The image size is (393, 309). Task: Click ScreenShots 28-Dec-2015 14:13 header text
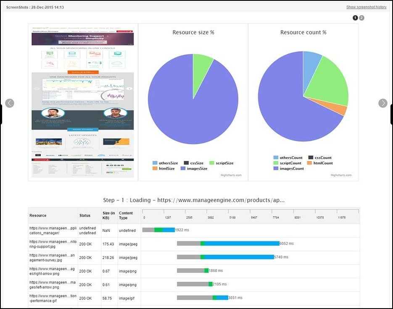pos(35,7)
